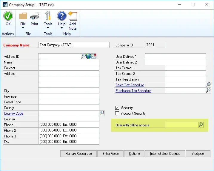Screen dimensions: 214x171
Task: Click the Country Code lookup magnifier
Action: click(x=102, y=113)
